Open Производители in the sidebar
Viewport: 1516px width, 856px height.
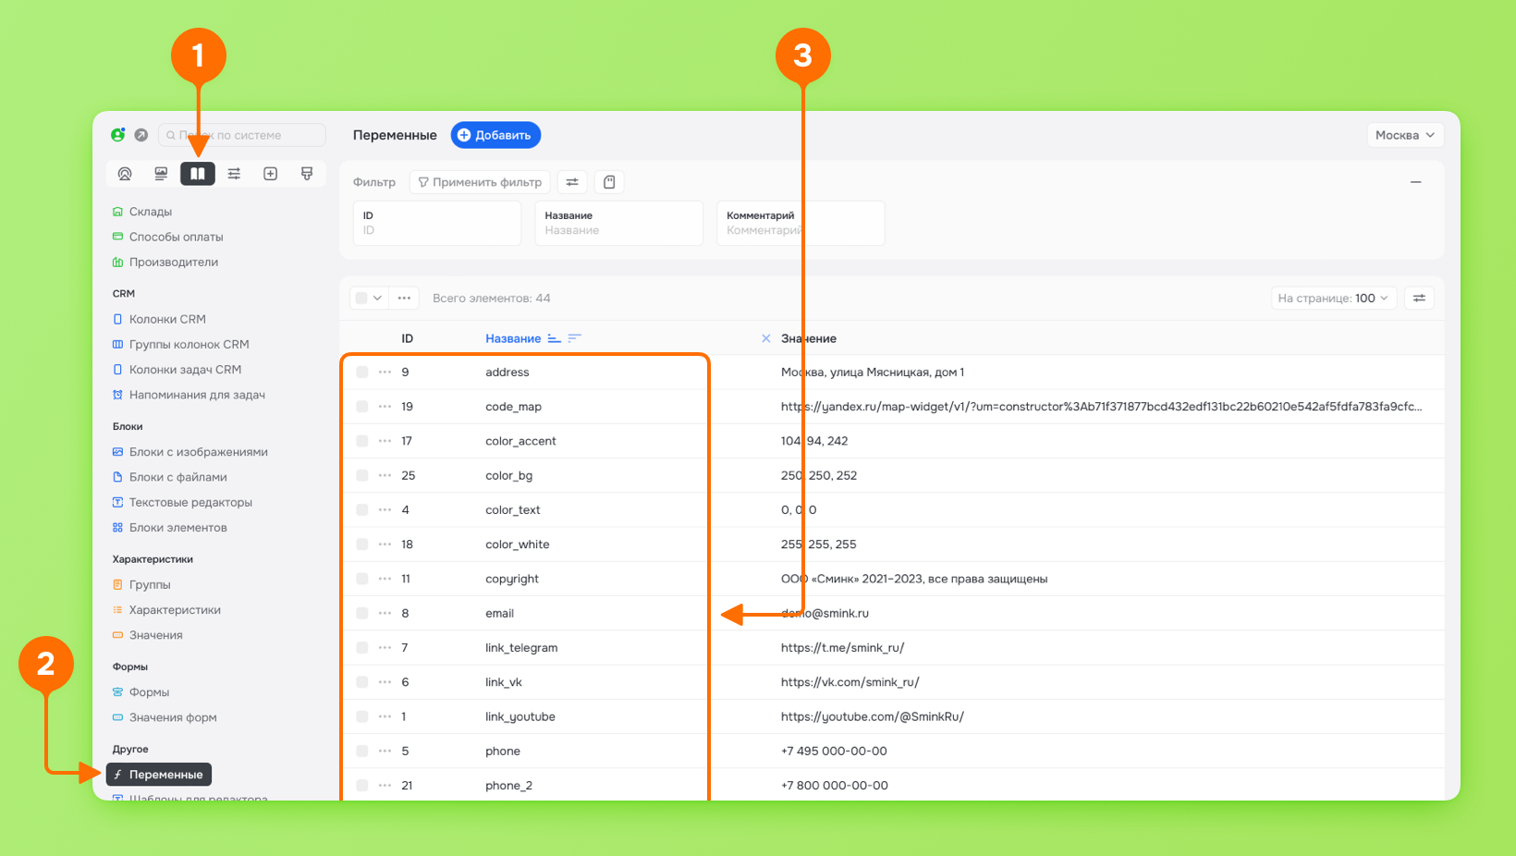pyautogui.click(x=173, y=262)
